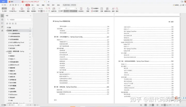Viewport: 186px width, 107px height.
Task: Open the 压缩 compress tool
Action: pyautogui.click(x=102, y=10)
